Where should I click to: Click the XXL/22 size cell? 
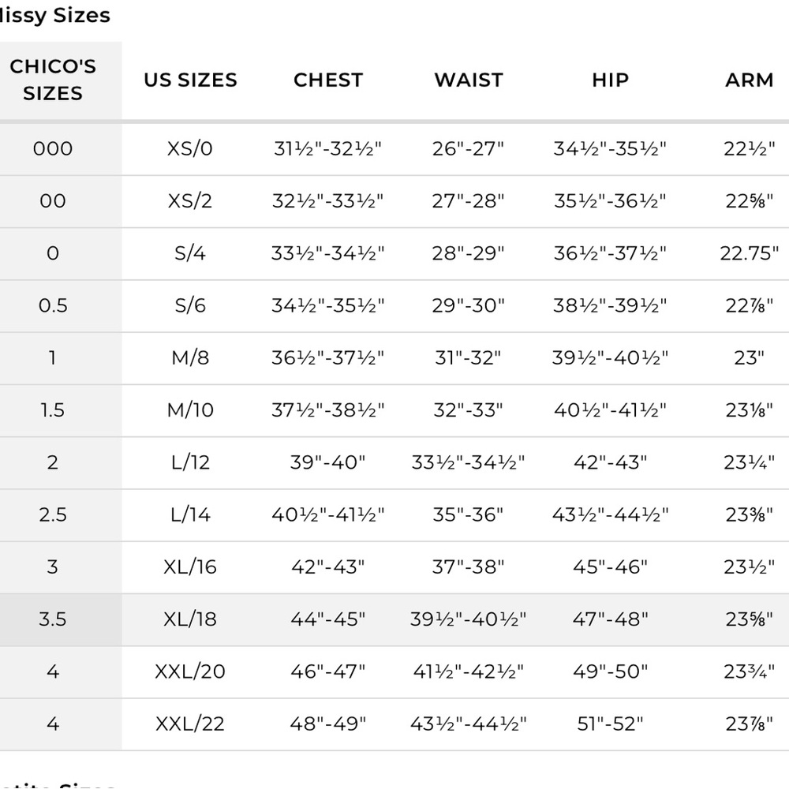[189, 724]
